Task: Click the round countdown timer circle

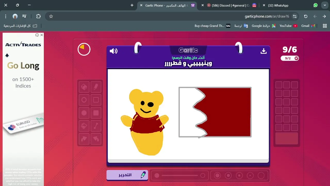Action: pos(84,49)
